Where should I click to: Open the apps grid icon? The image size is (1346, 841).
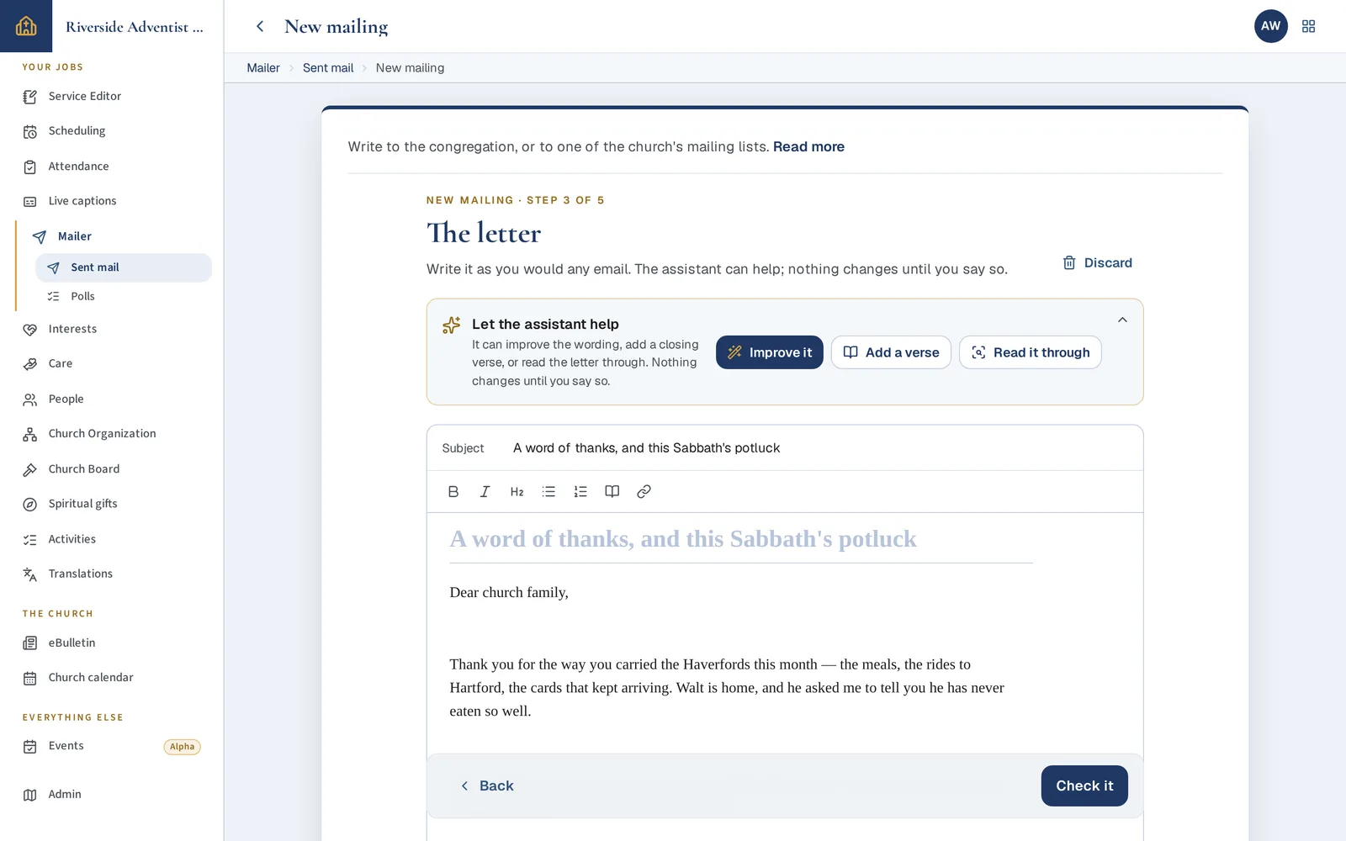pyautogui.click(x=1308, y=26)
